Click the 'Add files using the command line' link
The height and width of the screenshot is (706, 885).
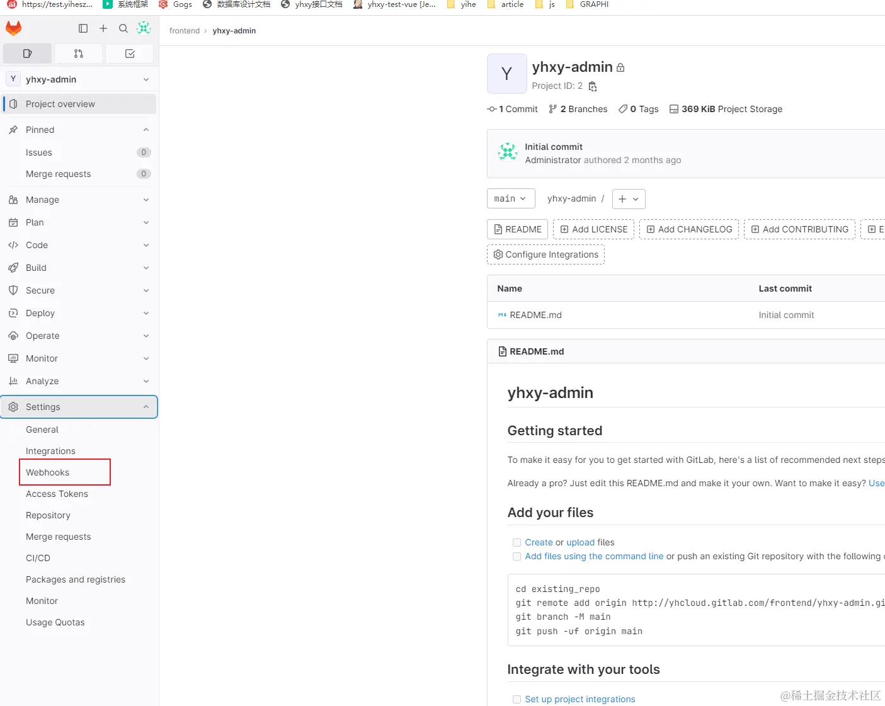click(x=594, y=556)
